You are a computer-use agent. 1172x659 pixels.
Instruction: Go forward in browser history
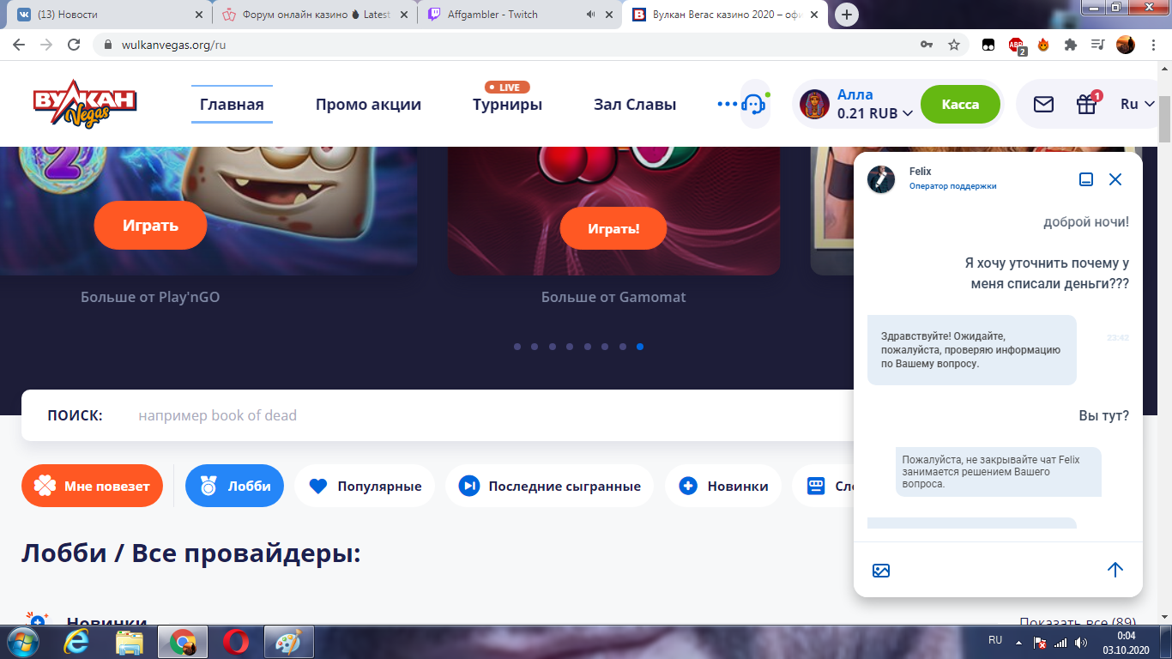45,45
